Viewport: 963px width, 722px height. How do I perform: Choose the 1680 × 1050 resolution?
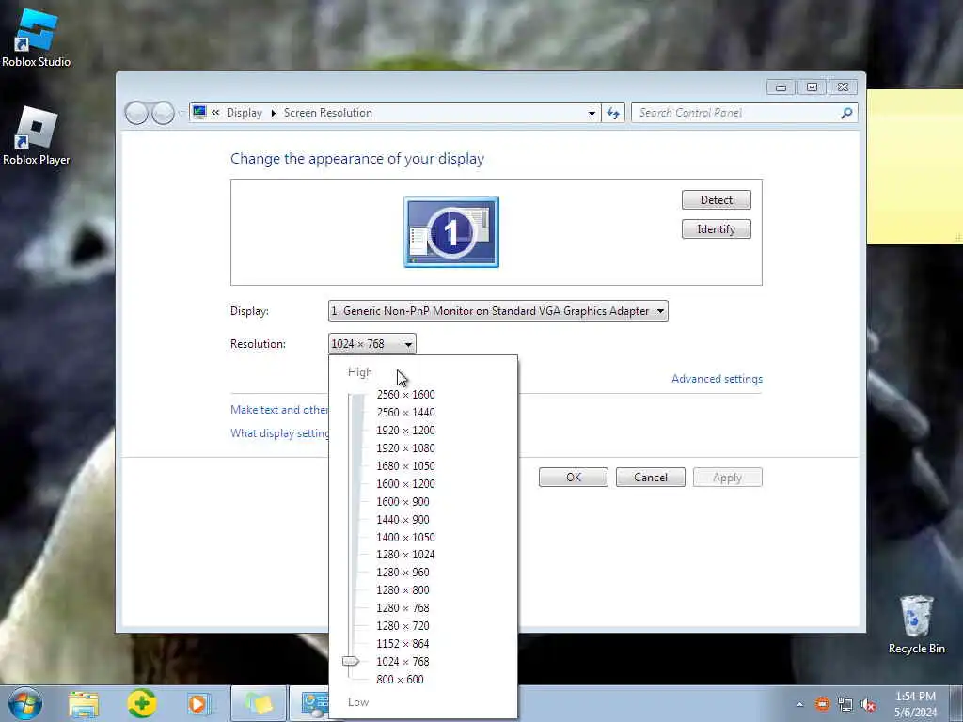click(x=405, y=466)
